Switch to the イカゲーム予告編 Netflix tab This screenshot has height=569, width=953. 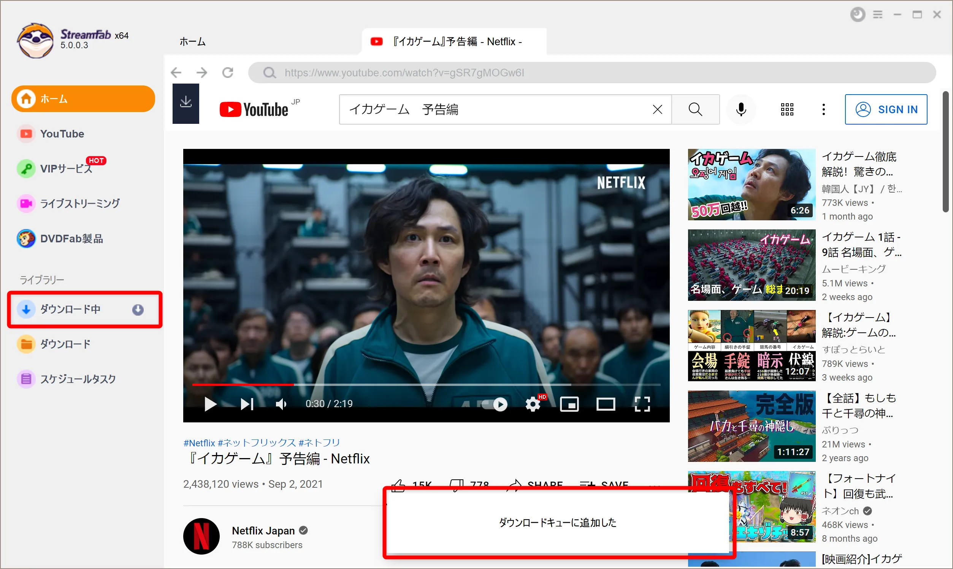coord(454,41)
